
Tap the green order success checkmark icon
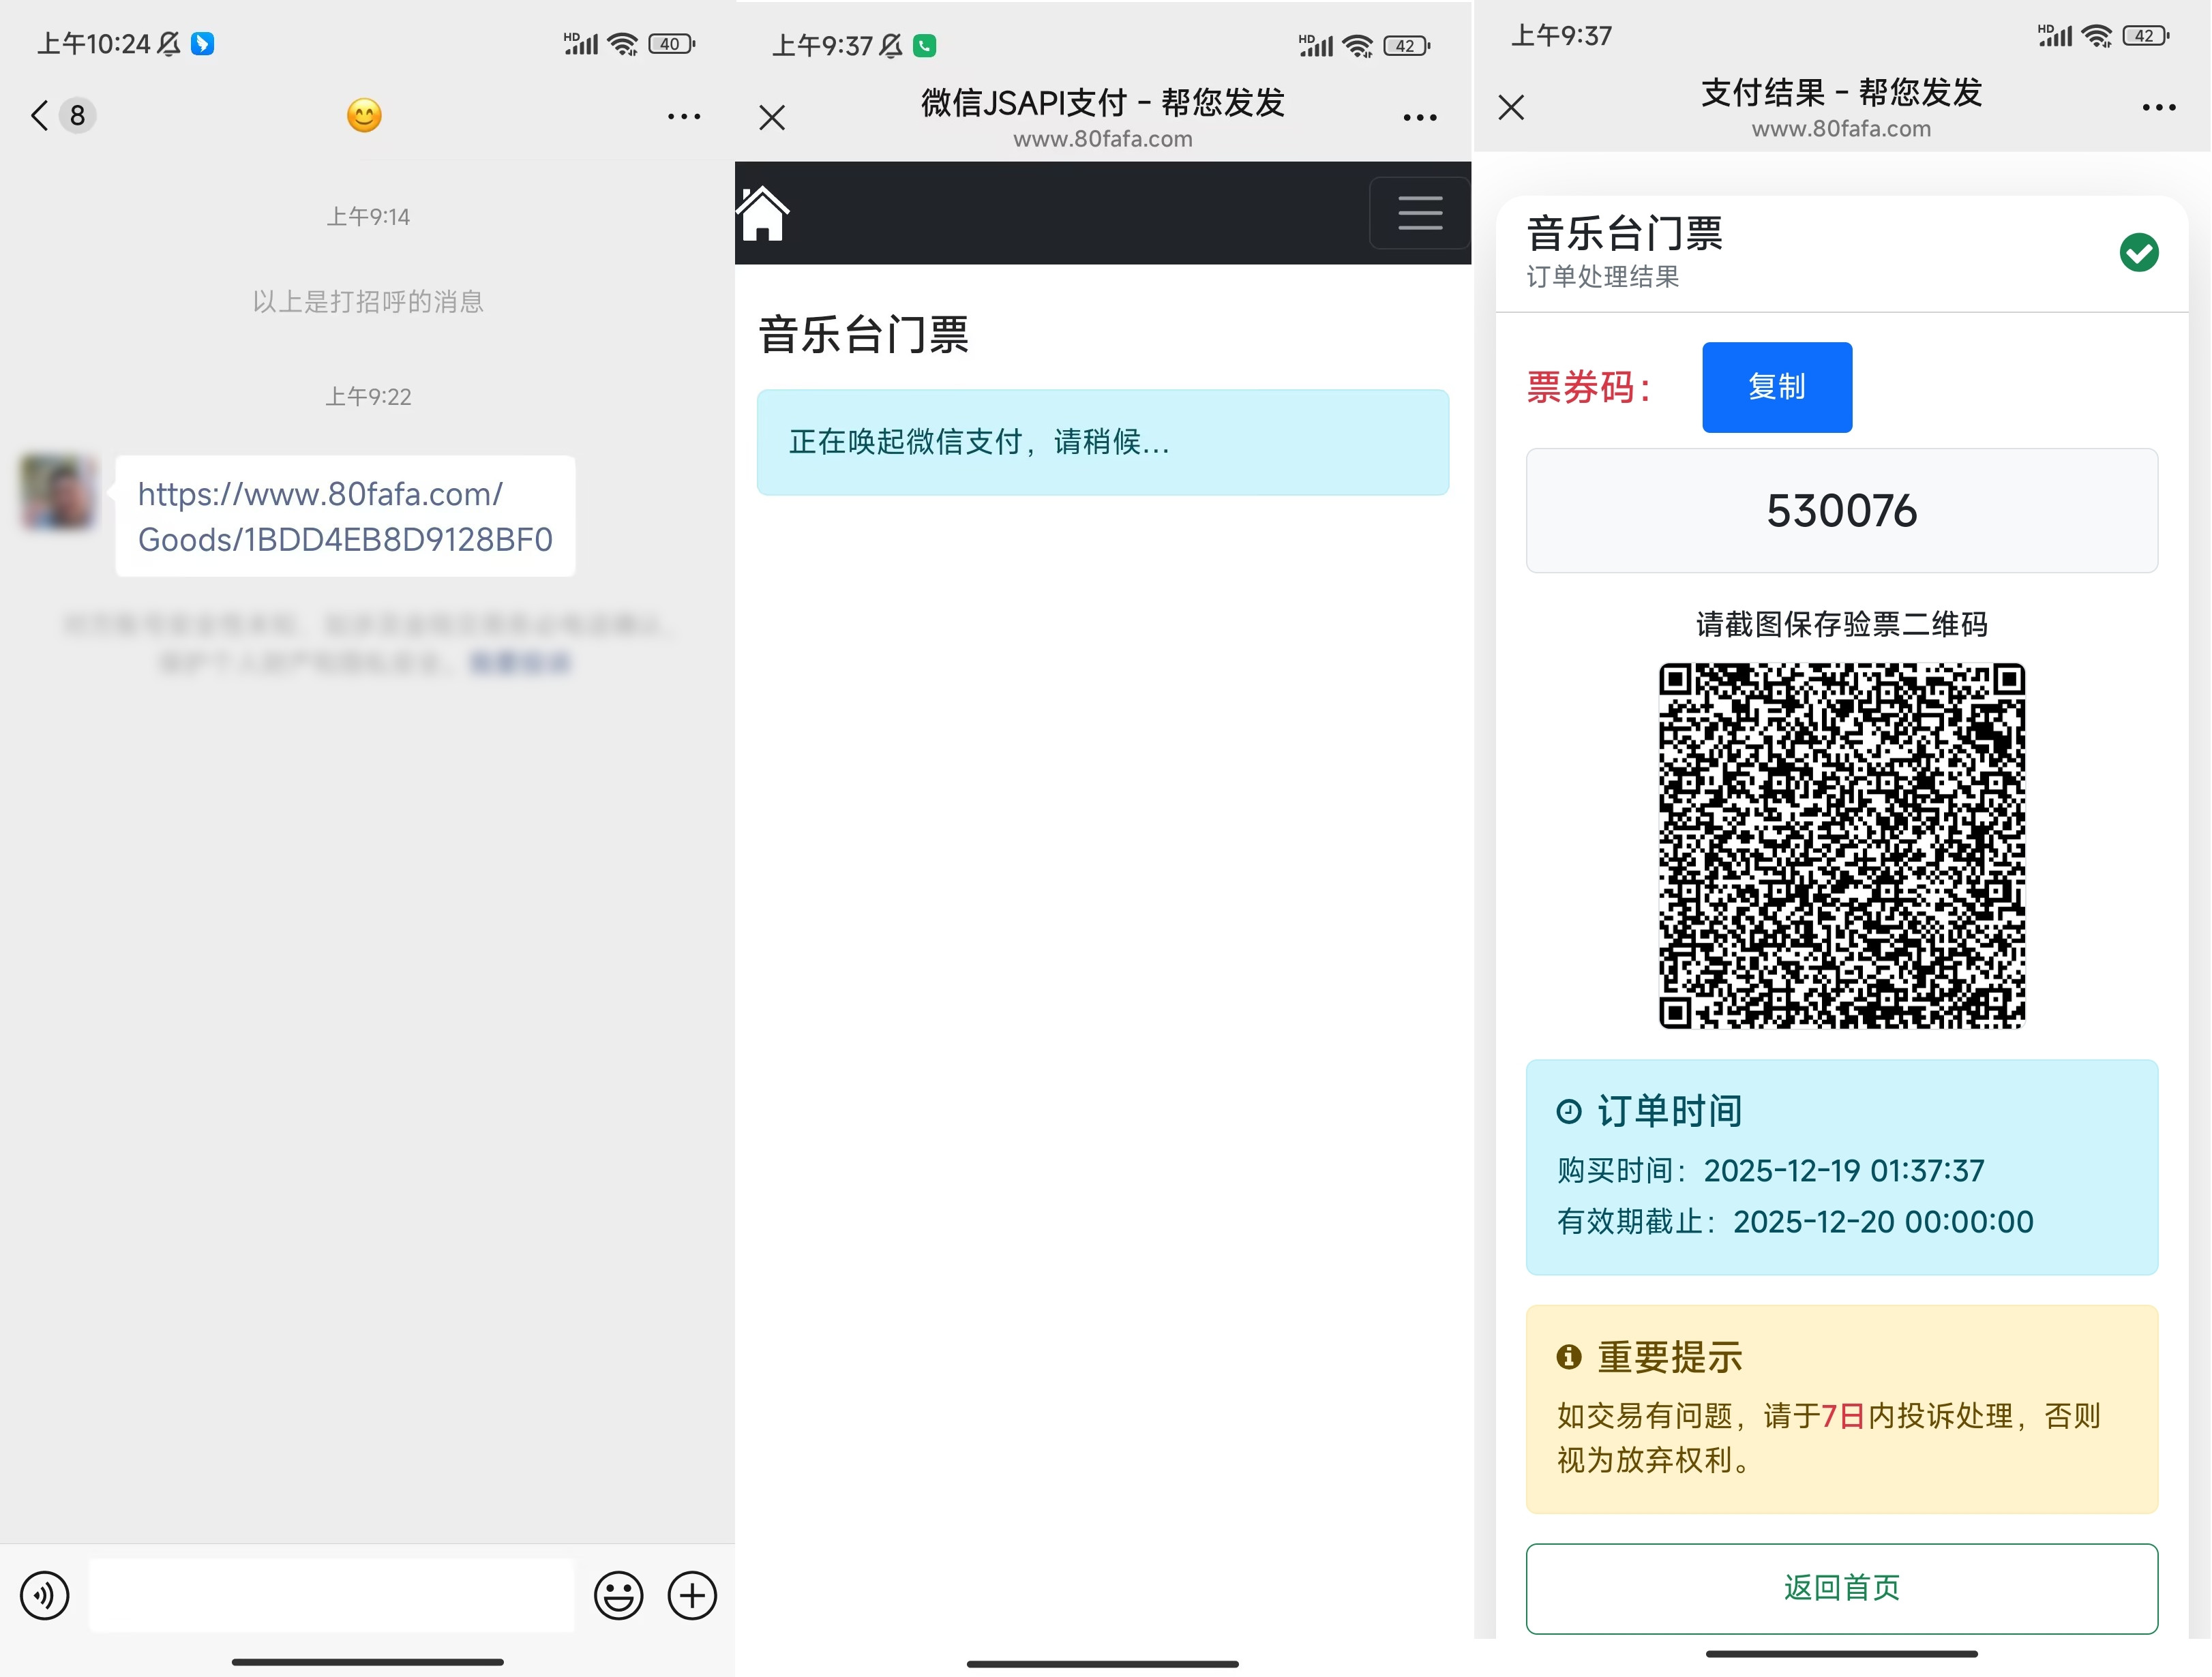pyautogui.click(x=2138, y=252)
